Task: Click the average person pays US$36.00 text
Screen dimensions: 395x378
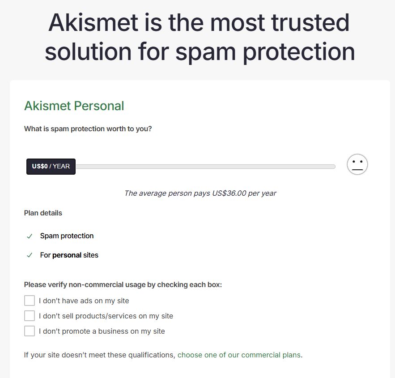Action: (x=200, y=193)
